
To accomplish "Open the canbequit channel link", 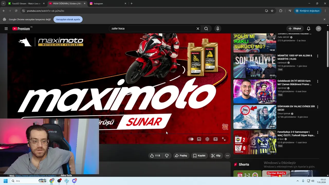I will (x=282, y=63).
